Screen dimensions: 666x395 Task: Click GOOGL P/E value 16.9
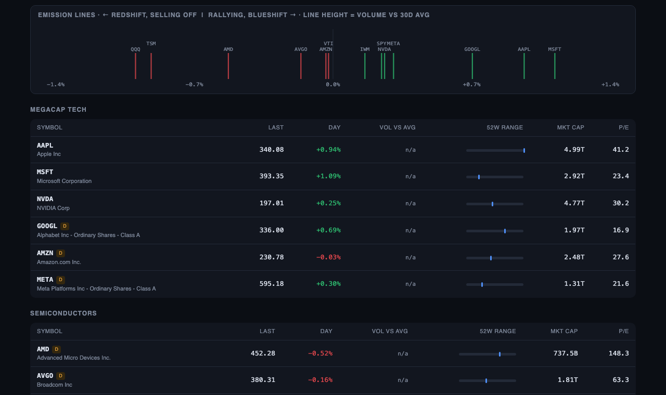pos(621,230)
